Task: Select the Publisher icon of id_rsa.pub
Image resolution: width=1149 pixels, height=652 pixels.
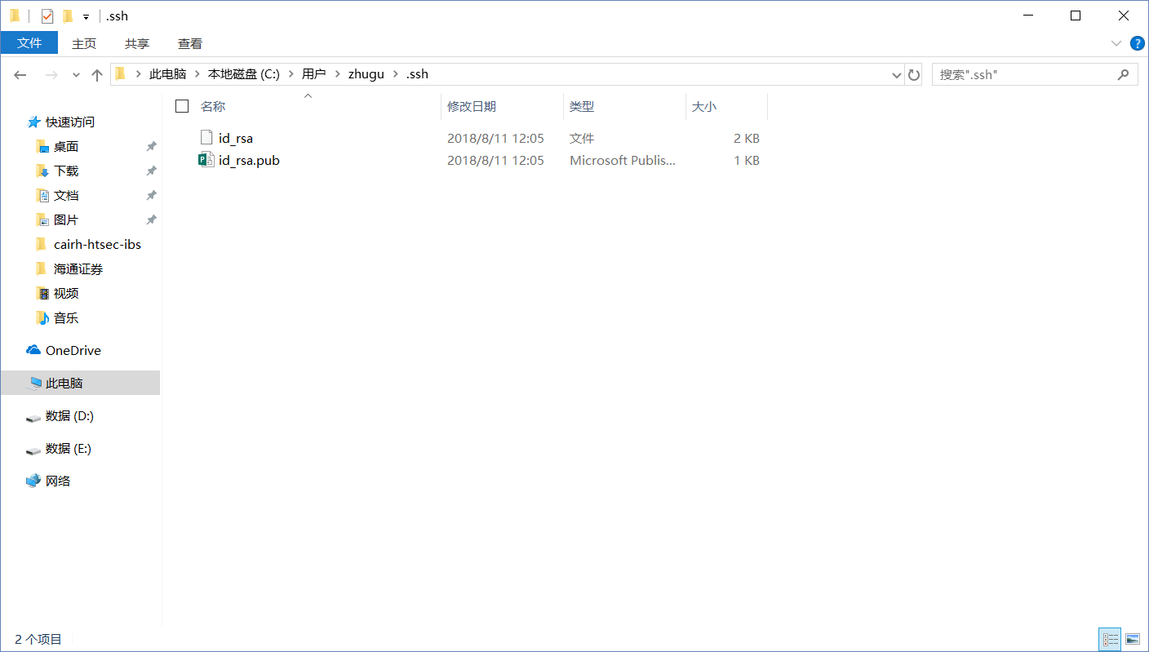Action: tap(206, 160)
